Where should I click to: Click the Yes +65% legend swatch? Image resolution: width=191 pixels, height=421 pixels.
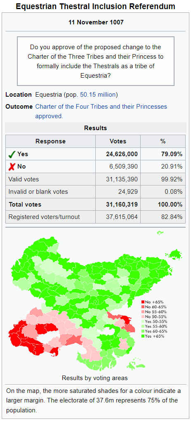click(x=143, y=336)
